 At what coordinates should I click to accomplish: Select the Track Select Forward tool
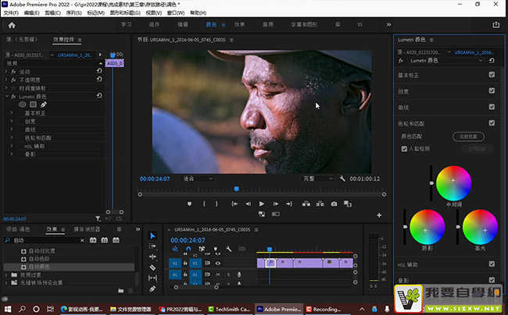[152, 246]
